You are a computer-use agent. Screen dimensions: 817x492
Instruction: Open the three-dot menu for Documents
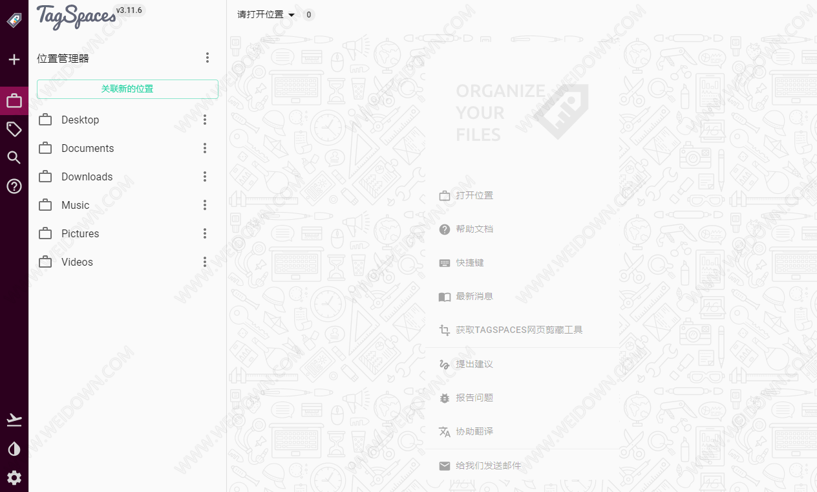(205, 148)
